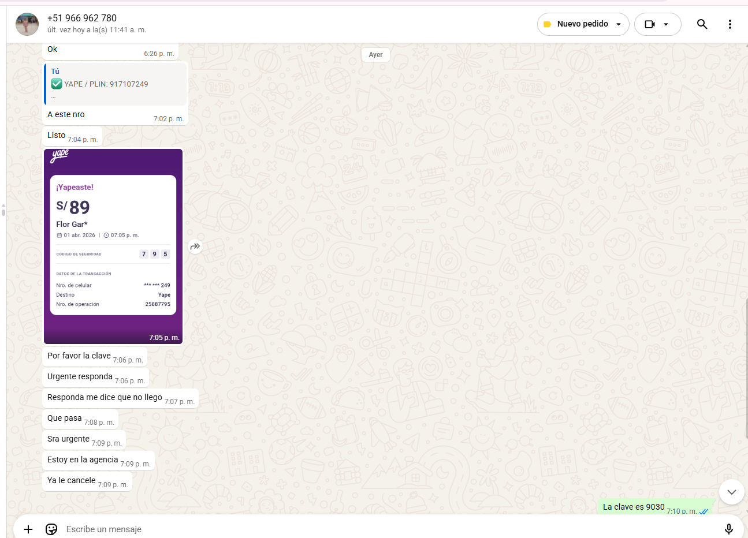Viewport: 748px width, 538px height.
Task: Open the three-dot chat options menu
Action: coord(730,24)
